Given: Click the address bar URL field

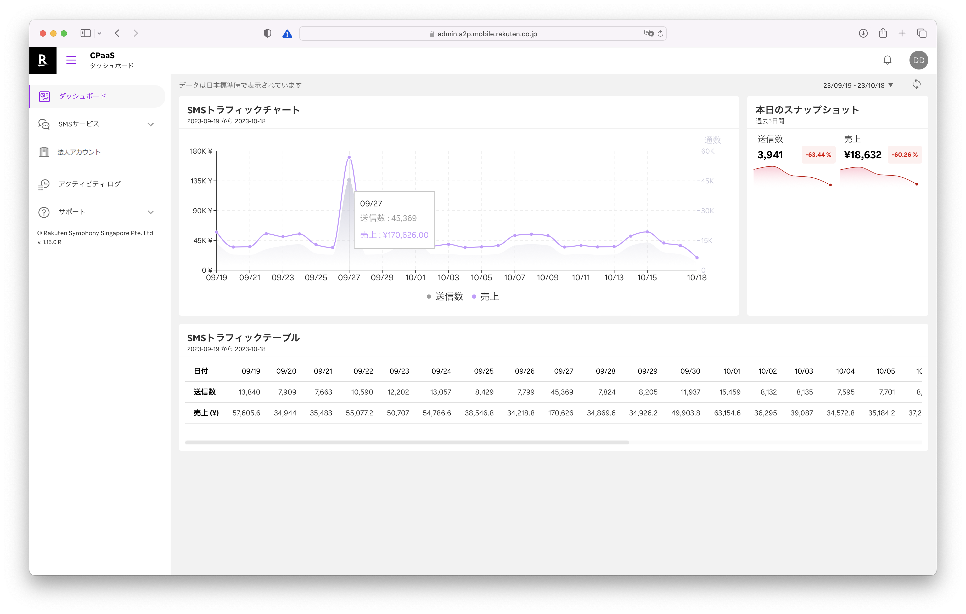Looking at the screenshot, I should (x=483, y=34).
